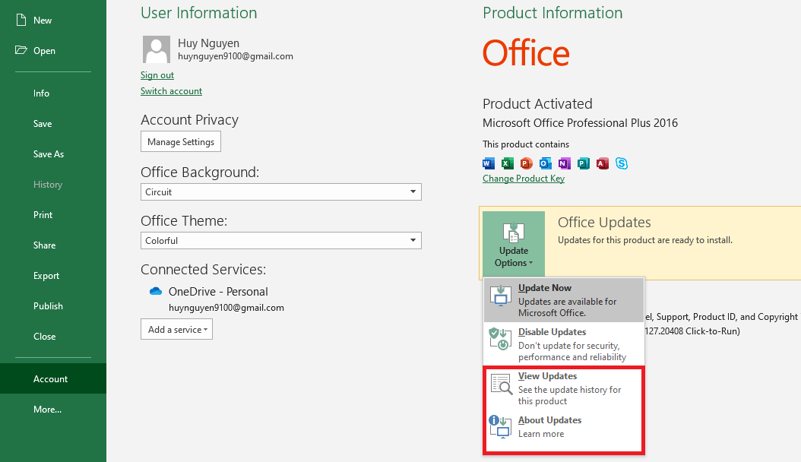Select Export in the left menu
This screenshot has width=801, height=462.
pyautogui.click(x=46, y=276)
